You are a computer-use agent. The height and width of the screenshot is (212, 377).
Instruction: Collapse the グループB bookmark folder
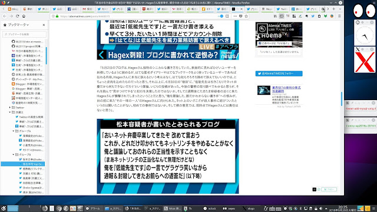(x=13, y=154)
